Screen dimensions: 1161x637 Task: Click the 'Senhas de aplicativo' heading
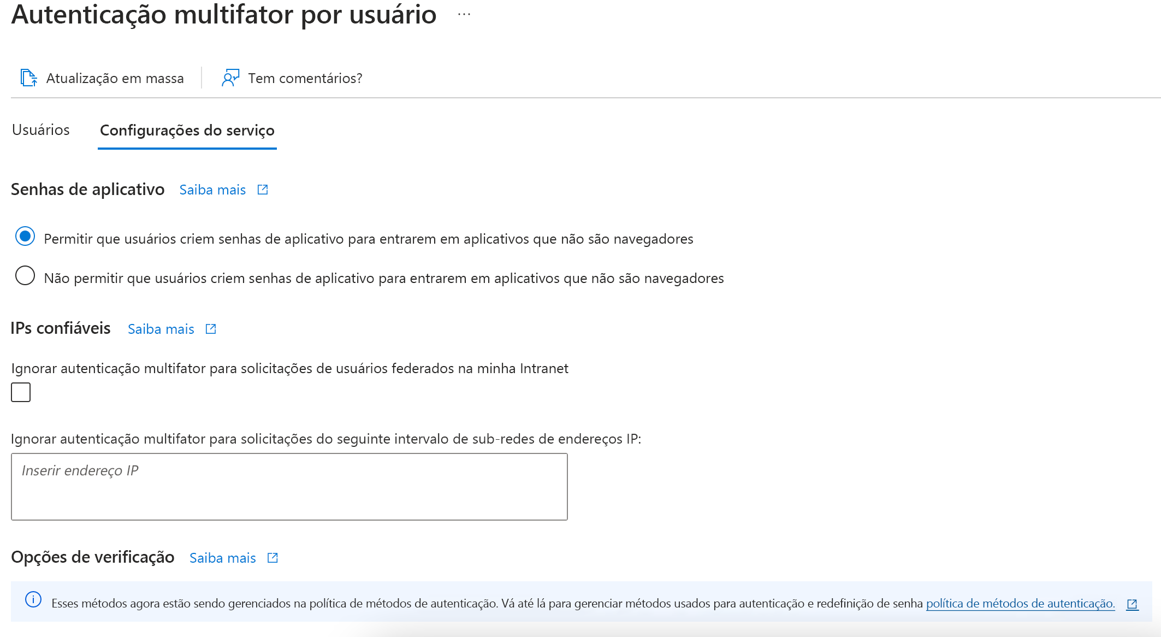click(88, 190)
